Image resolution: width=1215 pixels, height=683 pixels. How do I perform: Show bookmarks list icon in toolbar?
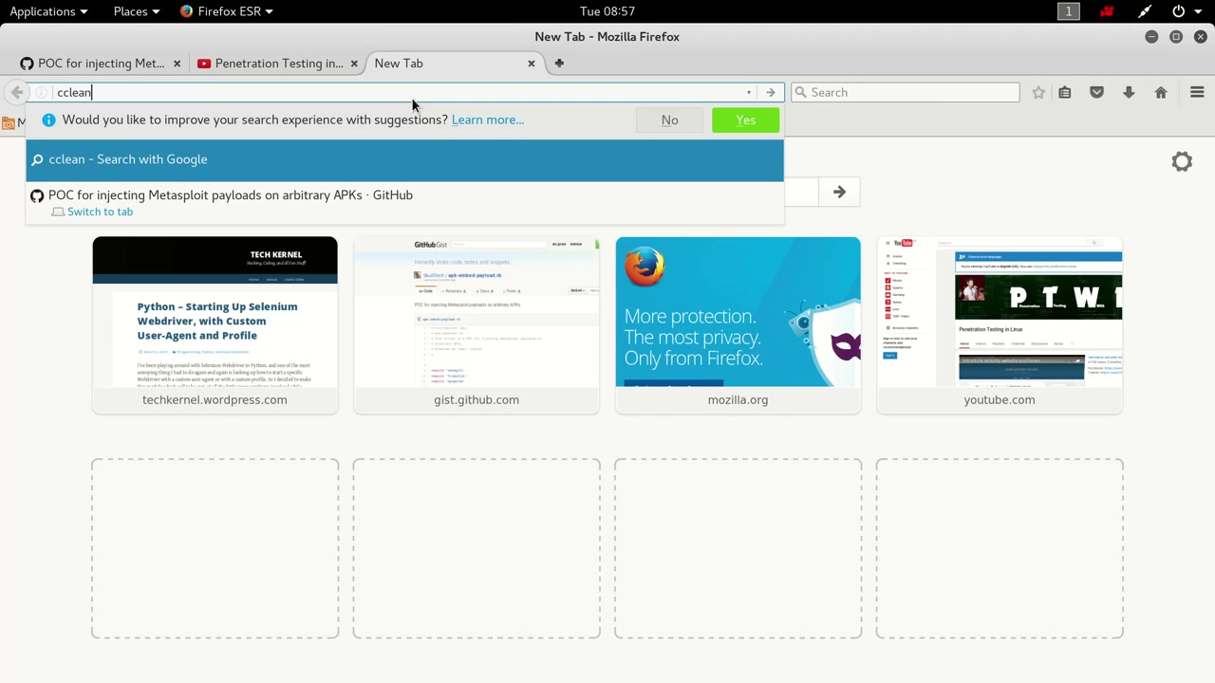point(1065,92)
